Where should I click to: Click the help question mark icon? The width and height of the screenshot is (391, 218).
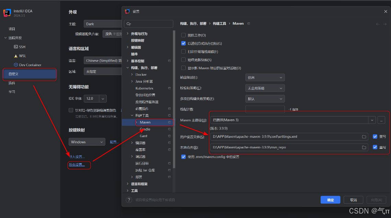(129, 200)
